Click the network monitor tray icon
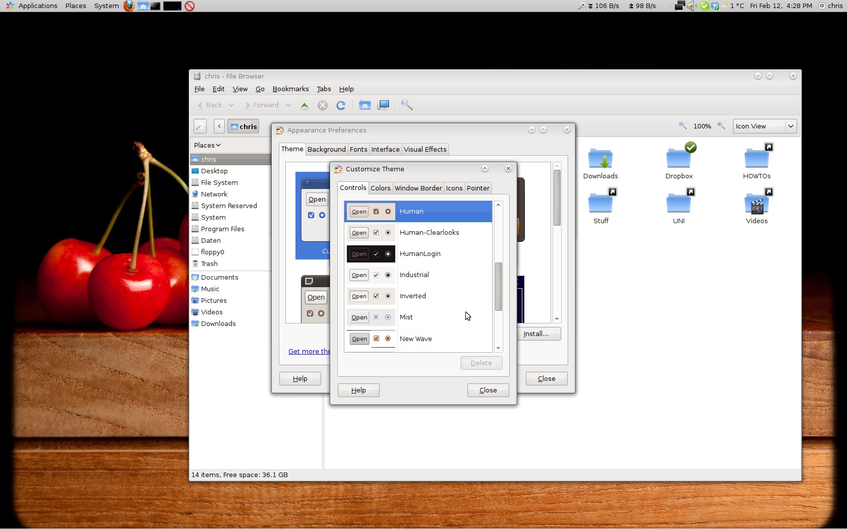This screenshot has height=529, width=847. (x=680, y=6)
